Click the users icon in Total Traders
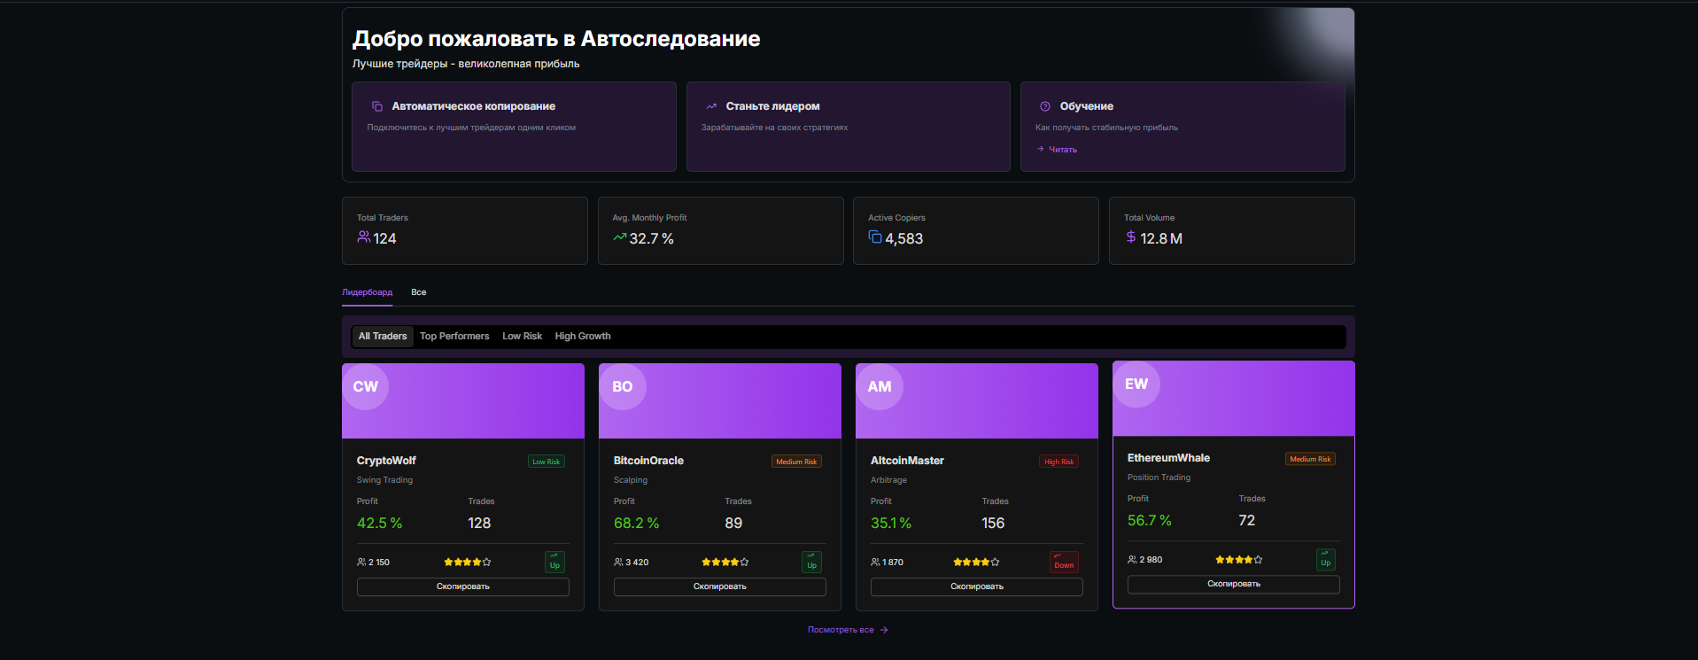 point(363,237)
